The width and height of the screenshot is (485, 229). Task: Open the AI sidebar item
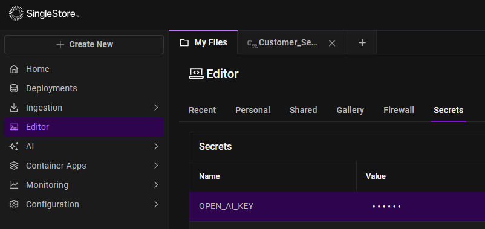tap(84, 146)
